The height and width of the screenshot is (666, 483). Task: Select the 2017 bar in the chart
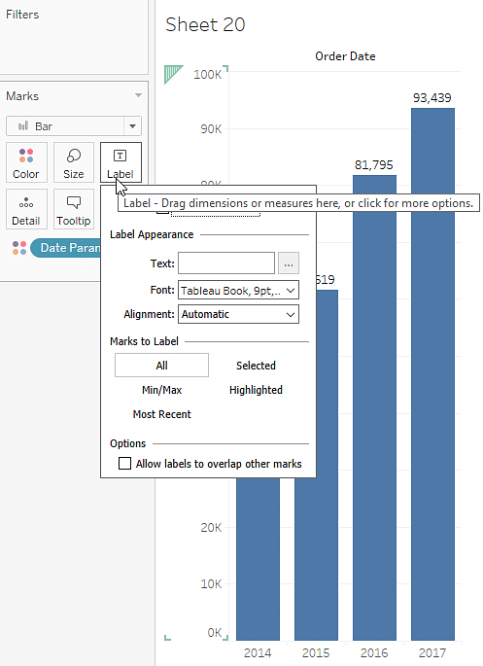[x=432, y=373]
